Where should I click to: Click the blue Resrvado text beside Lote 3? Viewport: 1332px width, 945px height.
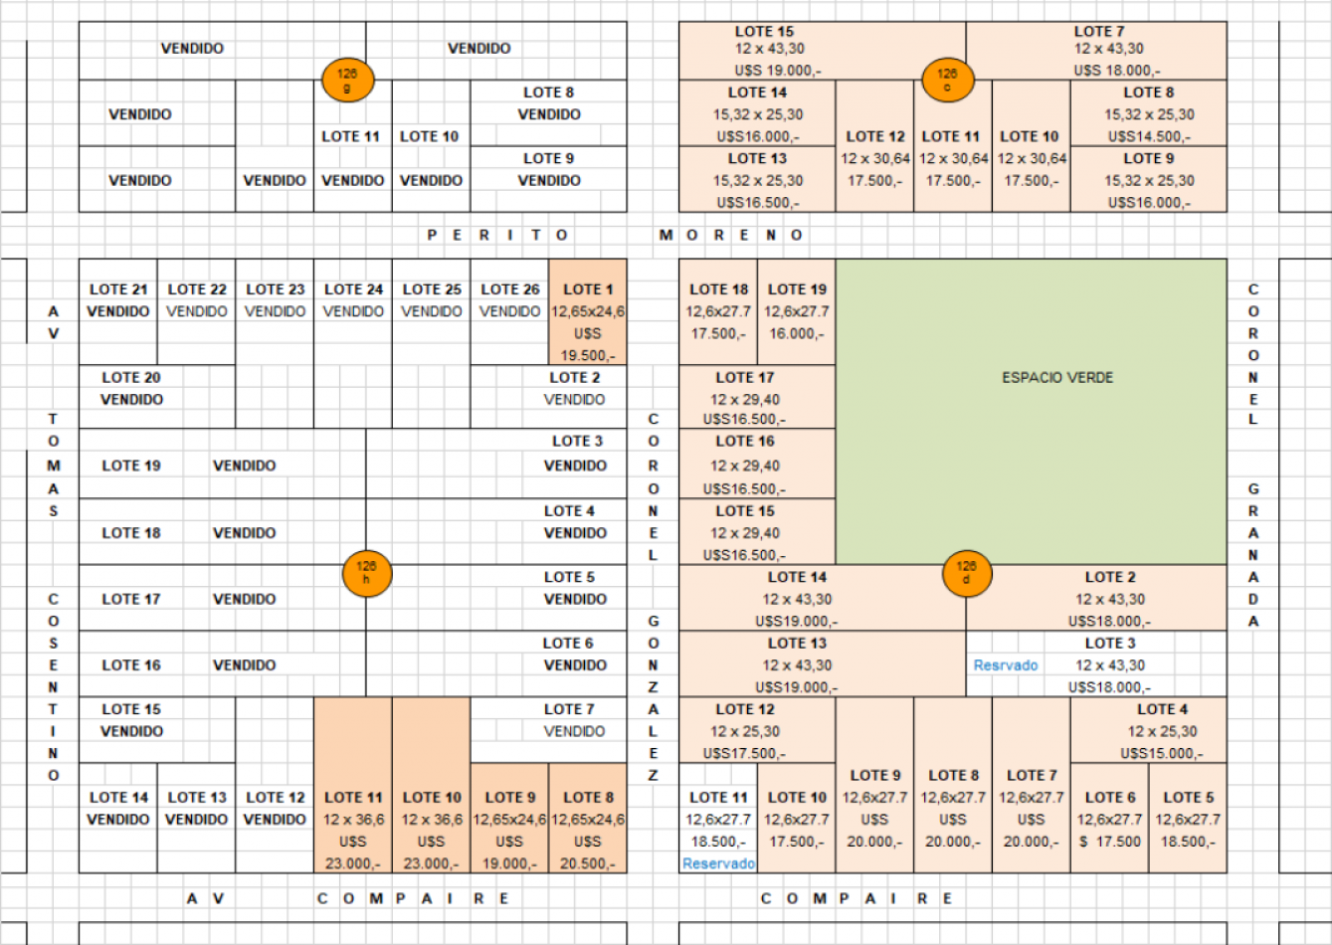tap(1005, 665)
